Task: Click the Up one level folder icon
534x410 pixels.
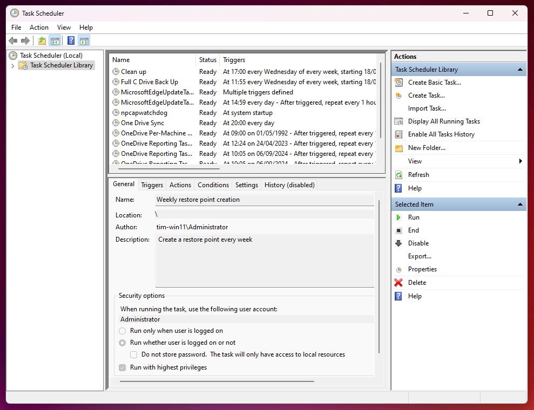Action: [42, 40]
